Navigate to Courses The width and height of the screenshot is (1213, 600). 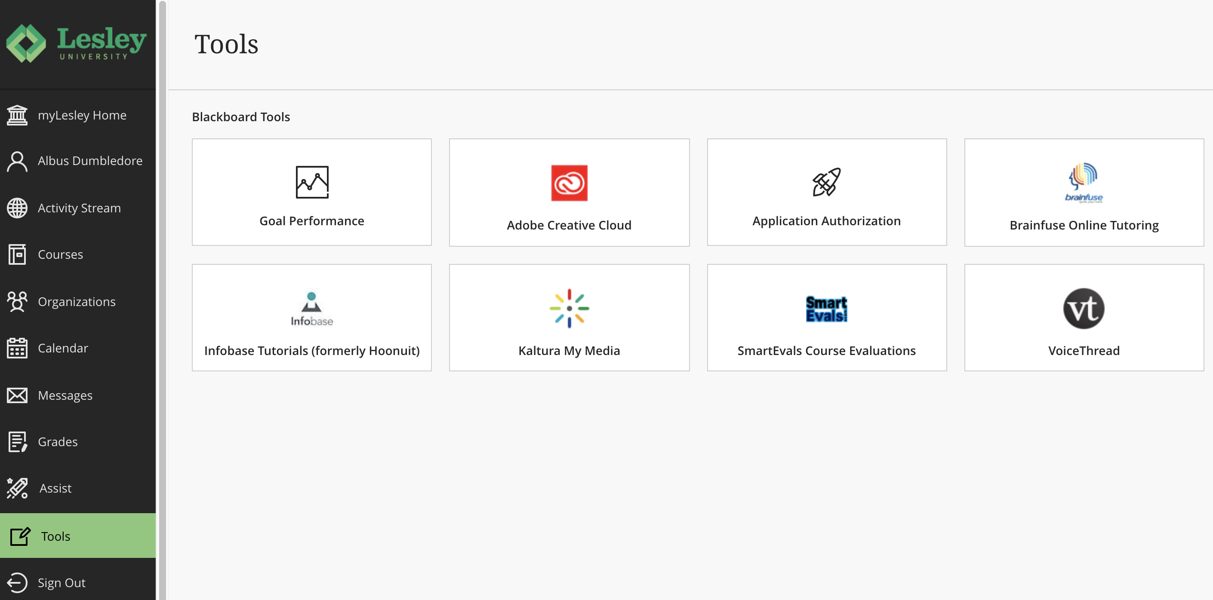coord(60,254)
